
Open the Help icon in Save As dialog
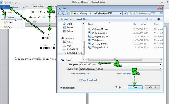[159, 19]
